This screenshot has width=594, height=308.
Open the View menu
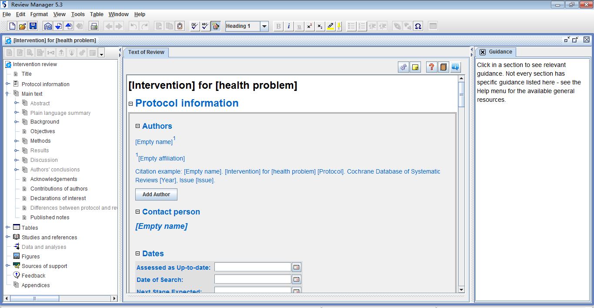pos(60,14)
